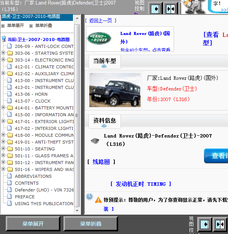The image size is (228, 234).
Task: Open the 发动机正时 TIMING link
Action: (x=141, y=184)
